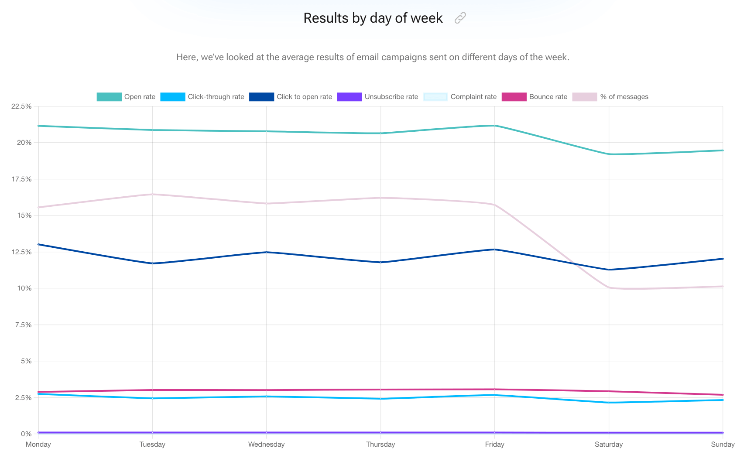This screenshot has height=465, width=747.
Task: Hide the Click-through rate series
Action: pyautogui.click(x=216, y=97)
